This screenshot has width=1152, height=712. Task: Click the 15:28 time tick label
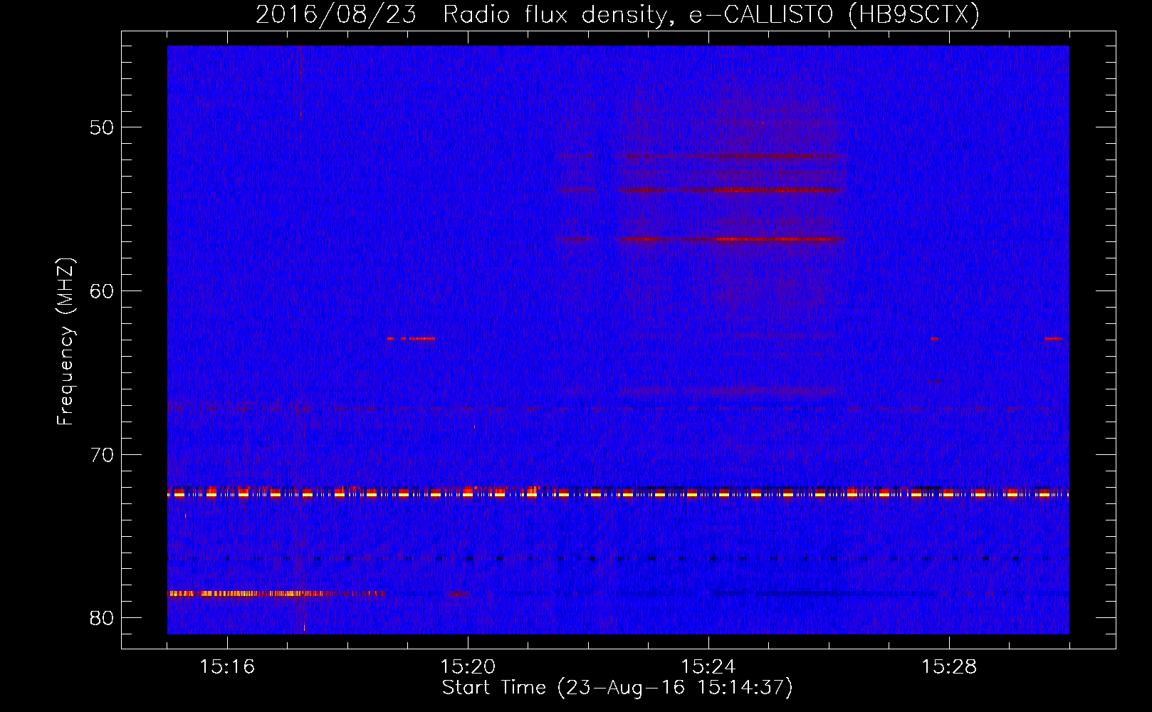coord(949,667)
